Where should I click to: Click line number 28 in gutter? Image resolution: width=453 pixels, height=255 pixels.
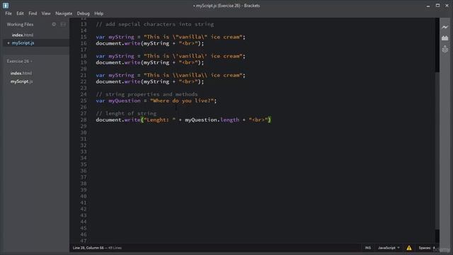click(84, 120)
